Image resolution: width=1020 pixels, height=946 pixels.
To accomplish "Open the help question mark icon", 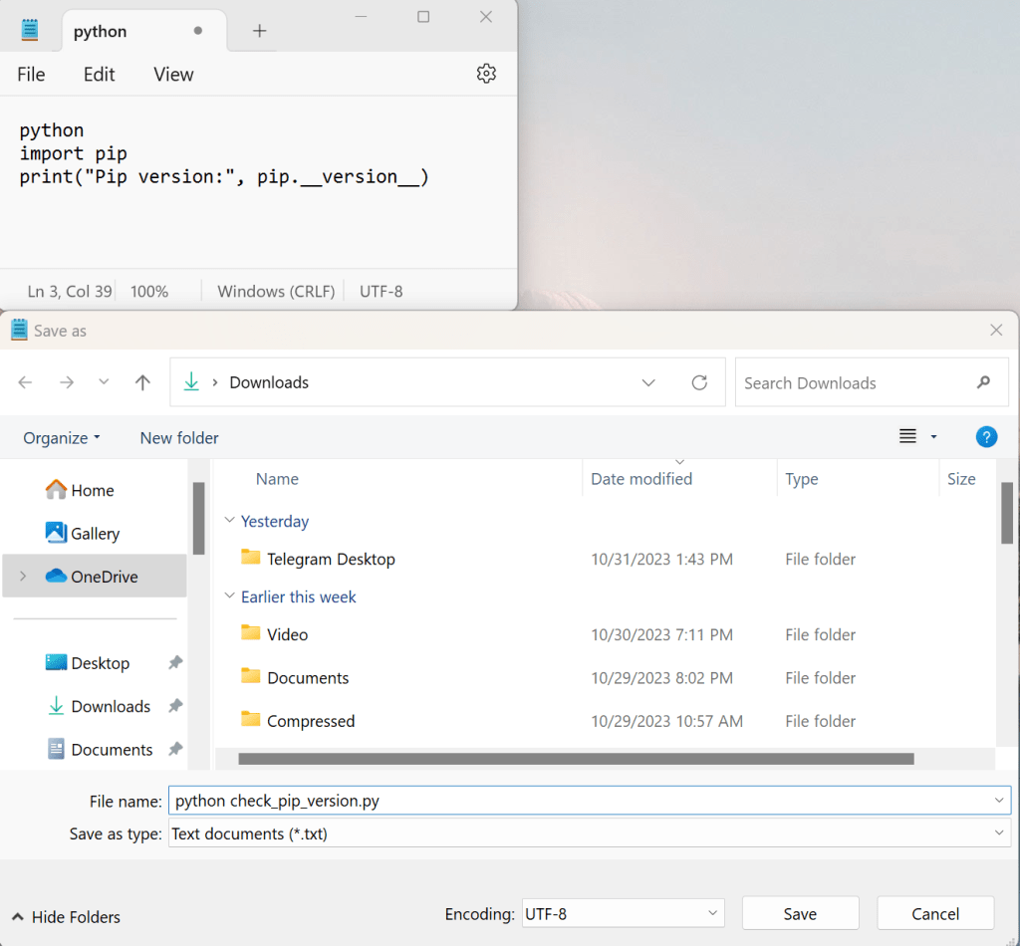I will tap(985, 437).
